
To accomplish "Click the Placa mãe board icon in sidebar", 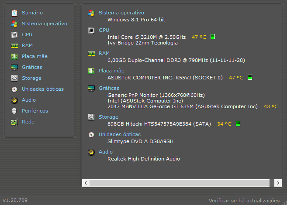I will 14,56.
